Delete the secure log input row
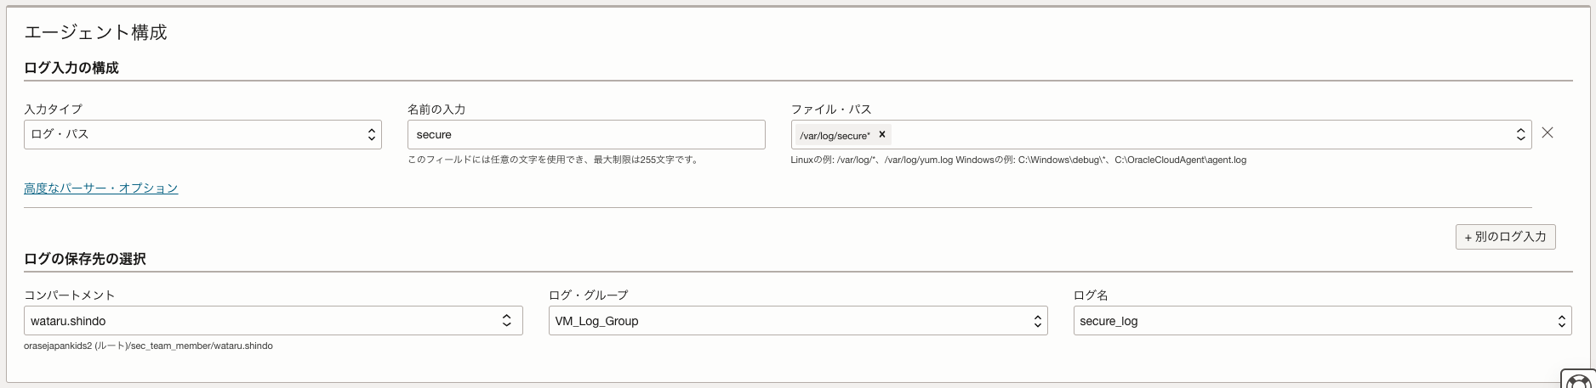The image size is (1596, 388). [1548, 133]
